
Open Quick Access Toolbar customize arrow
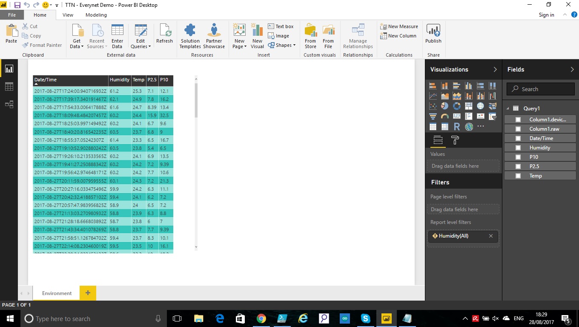[57, 6]
